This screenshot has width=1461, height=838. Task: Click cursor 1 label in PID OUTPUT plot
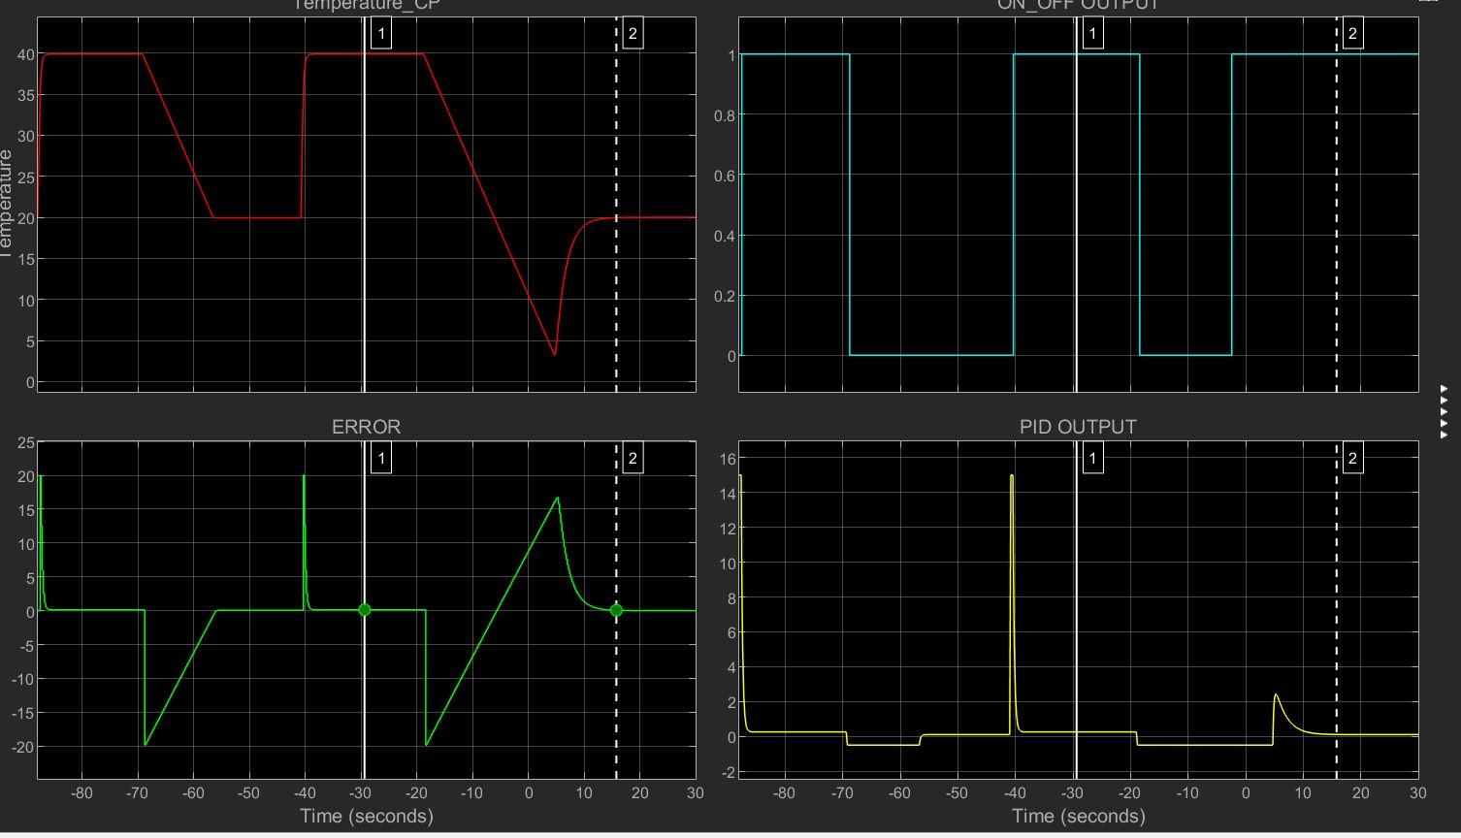pos(1095,458)
